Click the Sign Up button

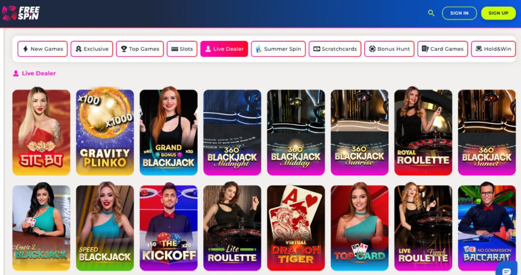coord(499,13)
